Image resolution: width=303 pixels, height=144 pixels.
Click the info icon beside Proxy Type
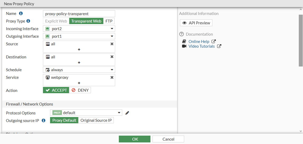28,21
